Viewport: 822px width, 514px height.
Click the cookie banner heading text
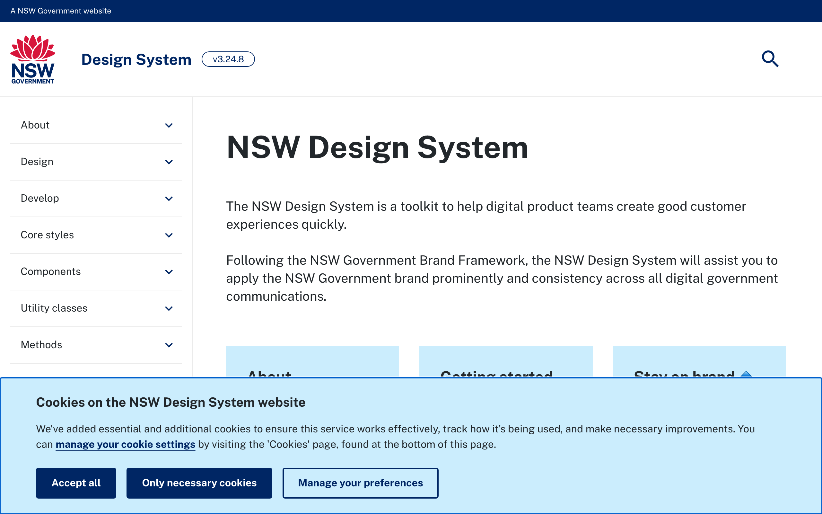tap(171, 402)
